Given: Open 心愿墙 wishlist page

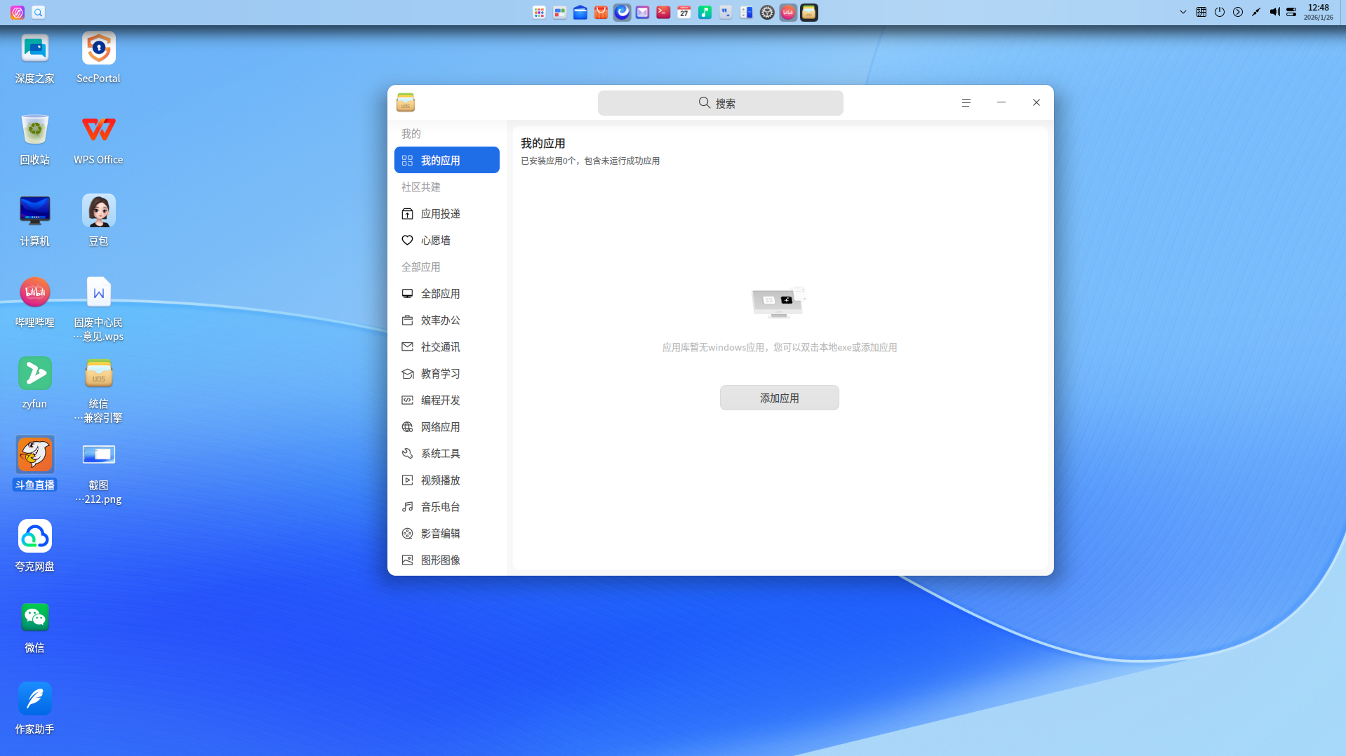Looking at the screenshot, I should pyautogui.click(x=447, y=240).
